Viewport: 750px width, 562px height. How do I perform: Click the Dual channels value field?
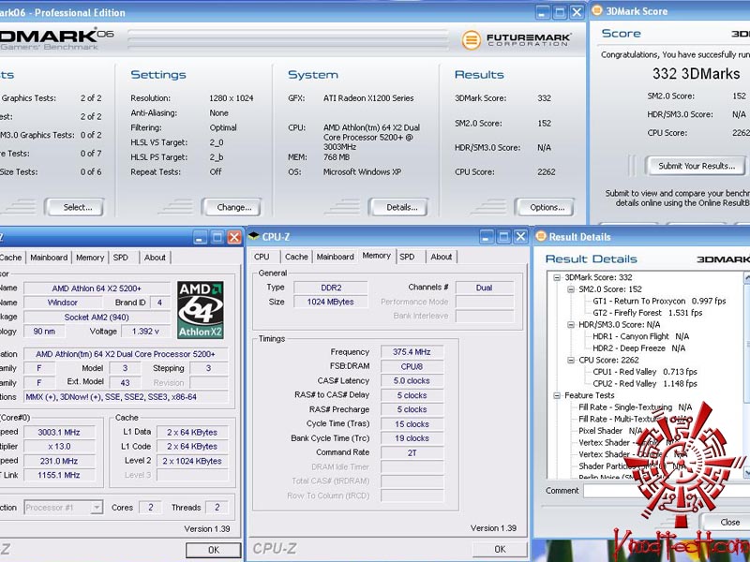(485, 288)
